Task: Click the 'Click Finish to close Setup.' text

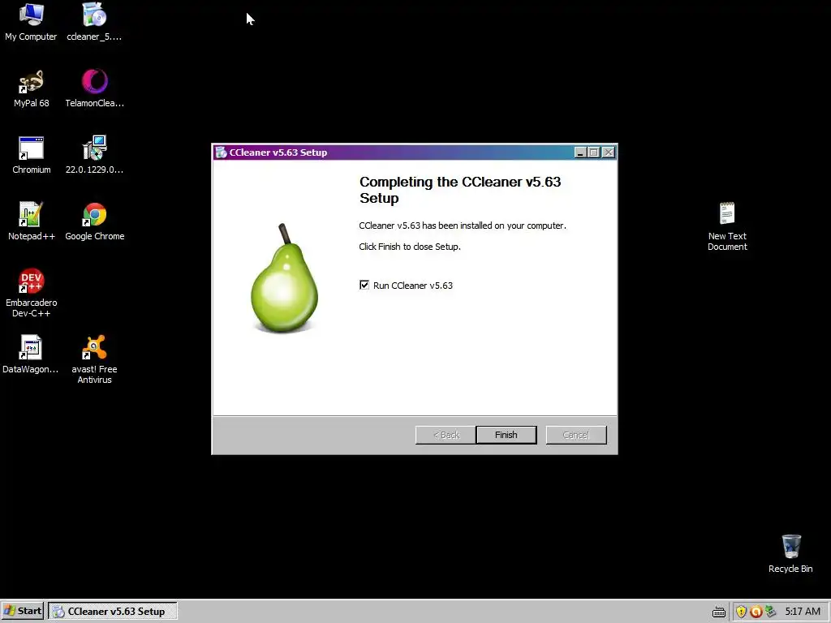Action: (x=410, y=247)
